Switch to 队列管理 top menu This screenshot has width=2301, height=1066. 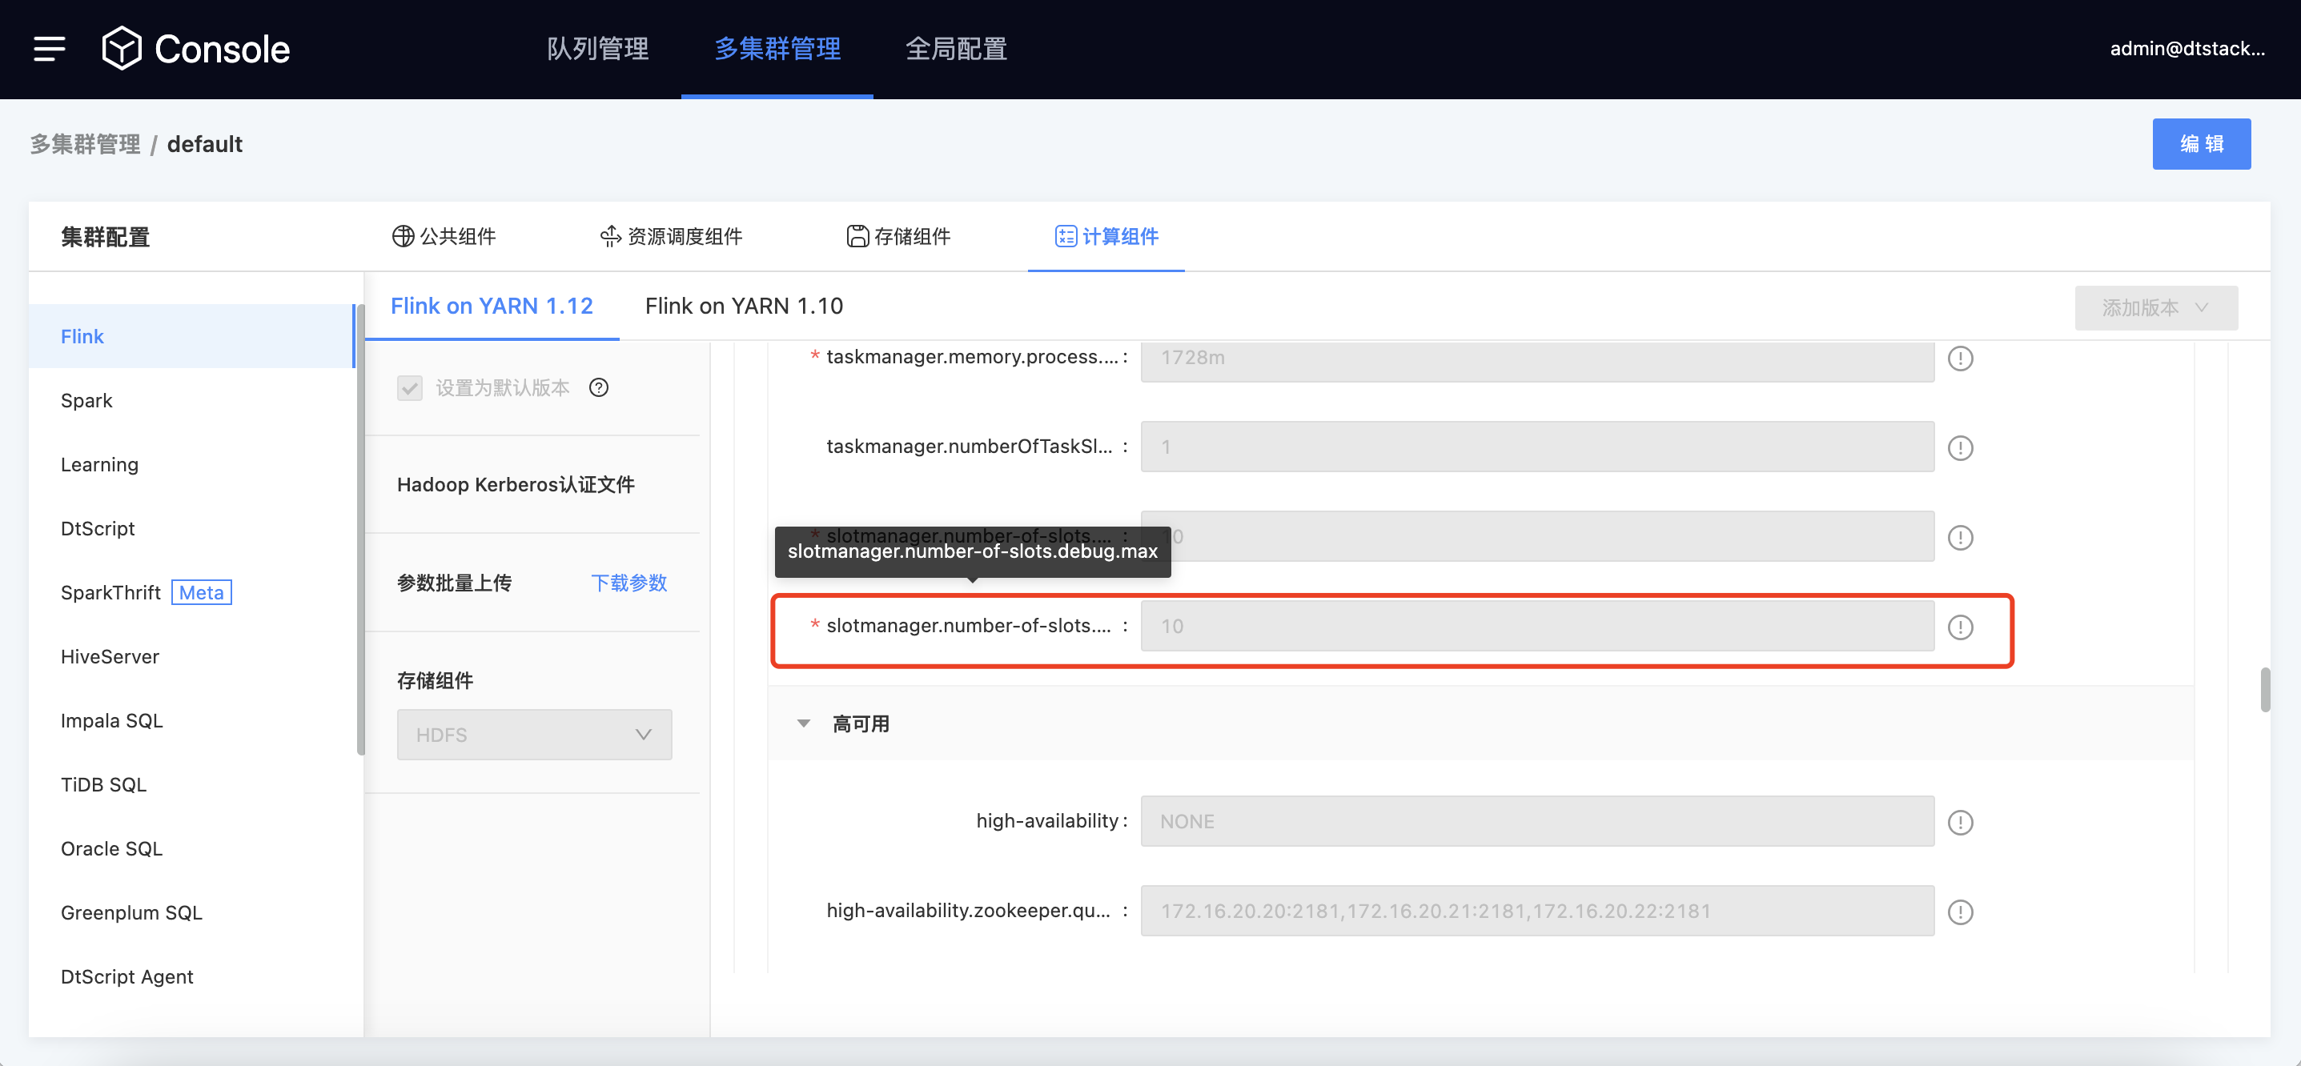597,48
